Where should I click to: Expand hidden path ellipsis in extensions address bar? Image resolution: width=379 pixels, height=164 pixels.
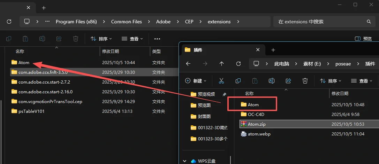[47, 22]
